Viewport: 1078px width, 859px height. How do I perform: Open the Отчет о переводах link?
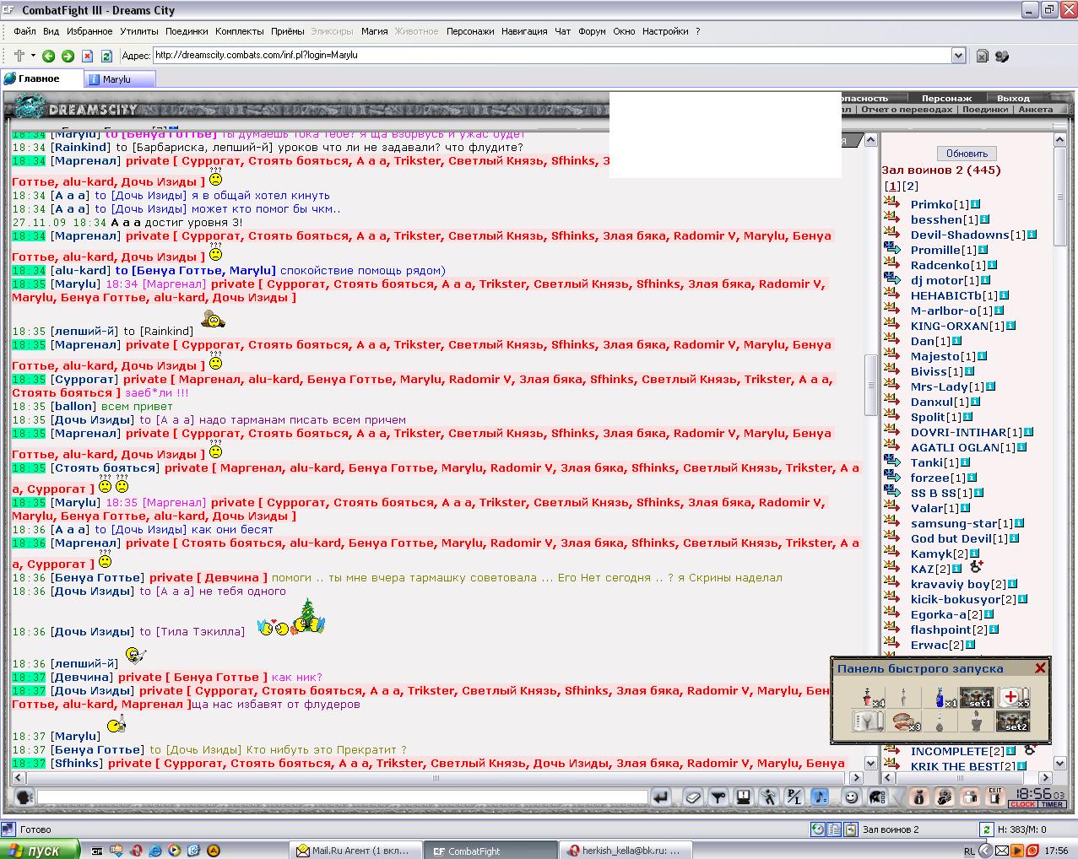[x=907, y=110]
